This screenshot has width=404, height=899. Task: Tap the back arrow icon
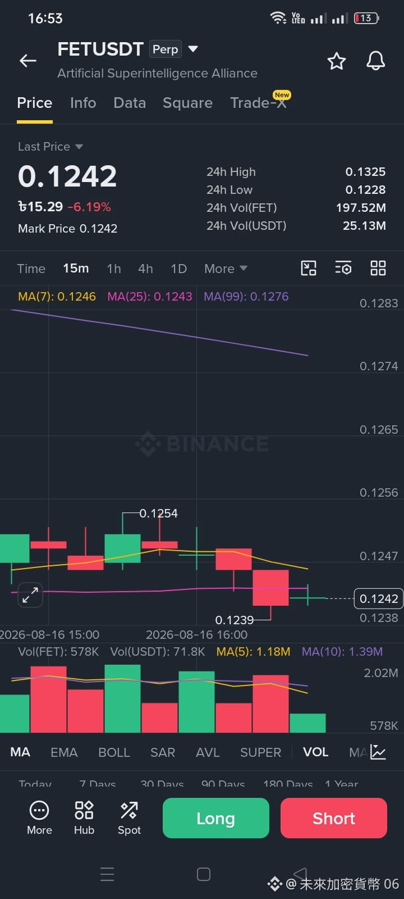[28, 61]
